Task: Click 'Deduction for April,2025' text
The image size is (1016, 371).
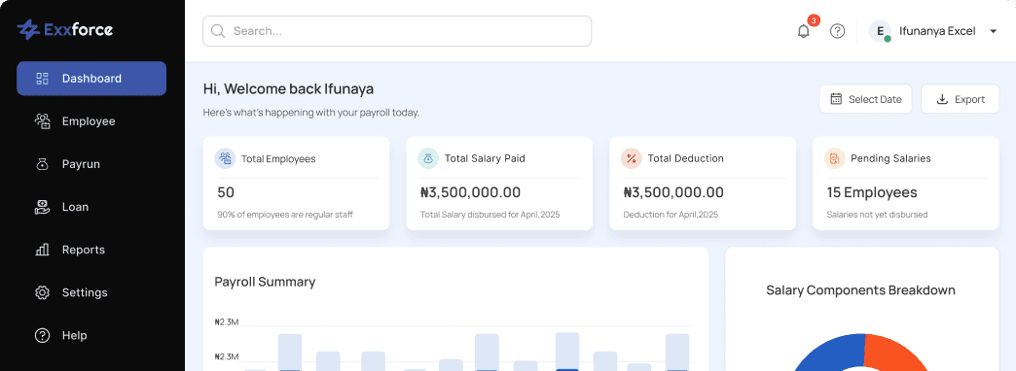Action: pos(671,214)
